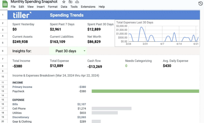
Task: Click the Discretionary group label
Action: tap(21, 117)
